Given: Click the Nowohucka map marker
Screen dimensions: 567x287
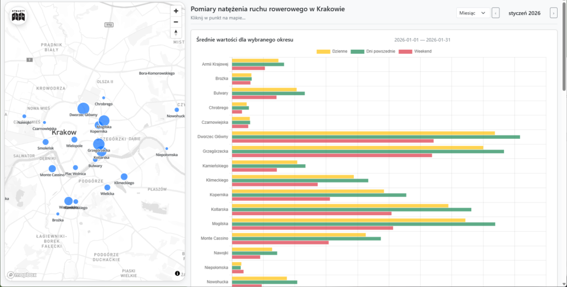Looking at the screenshot, I should click(x=177, y=110).
